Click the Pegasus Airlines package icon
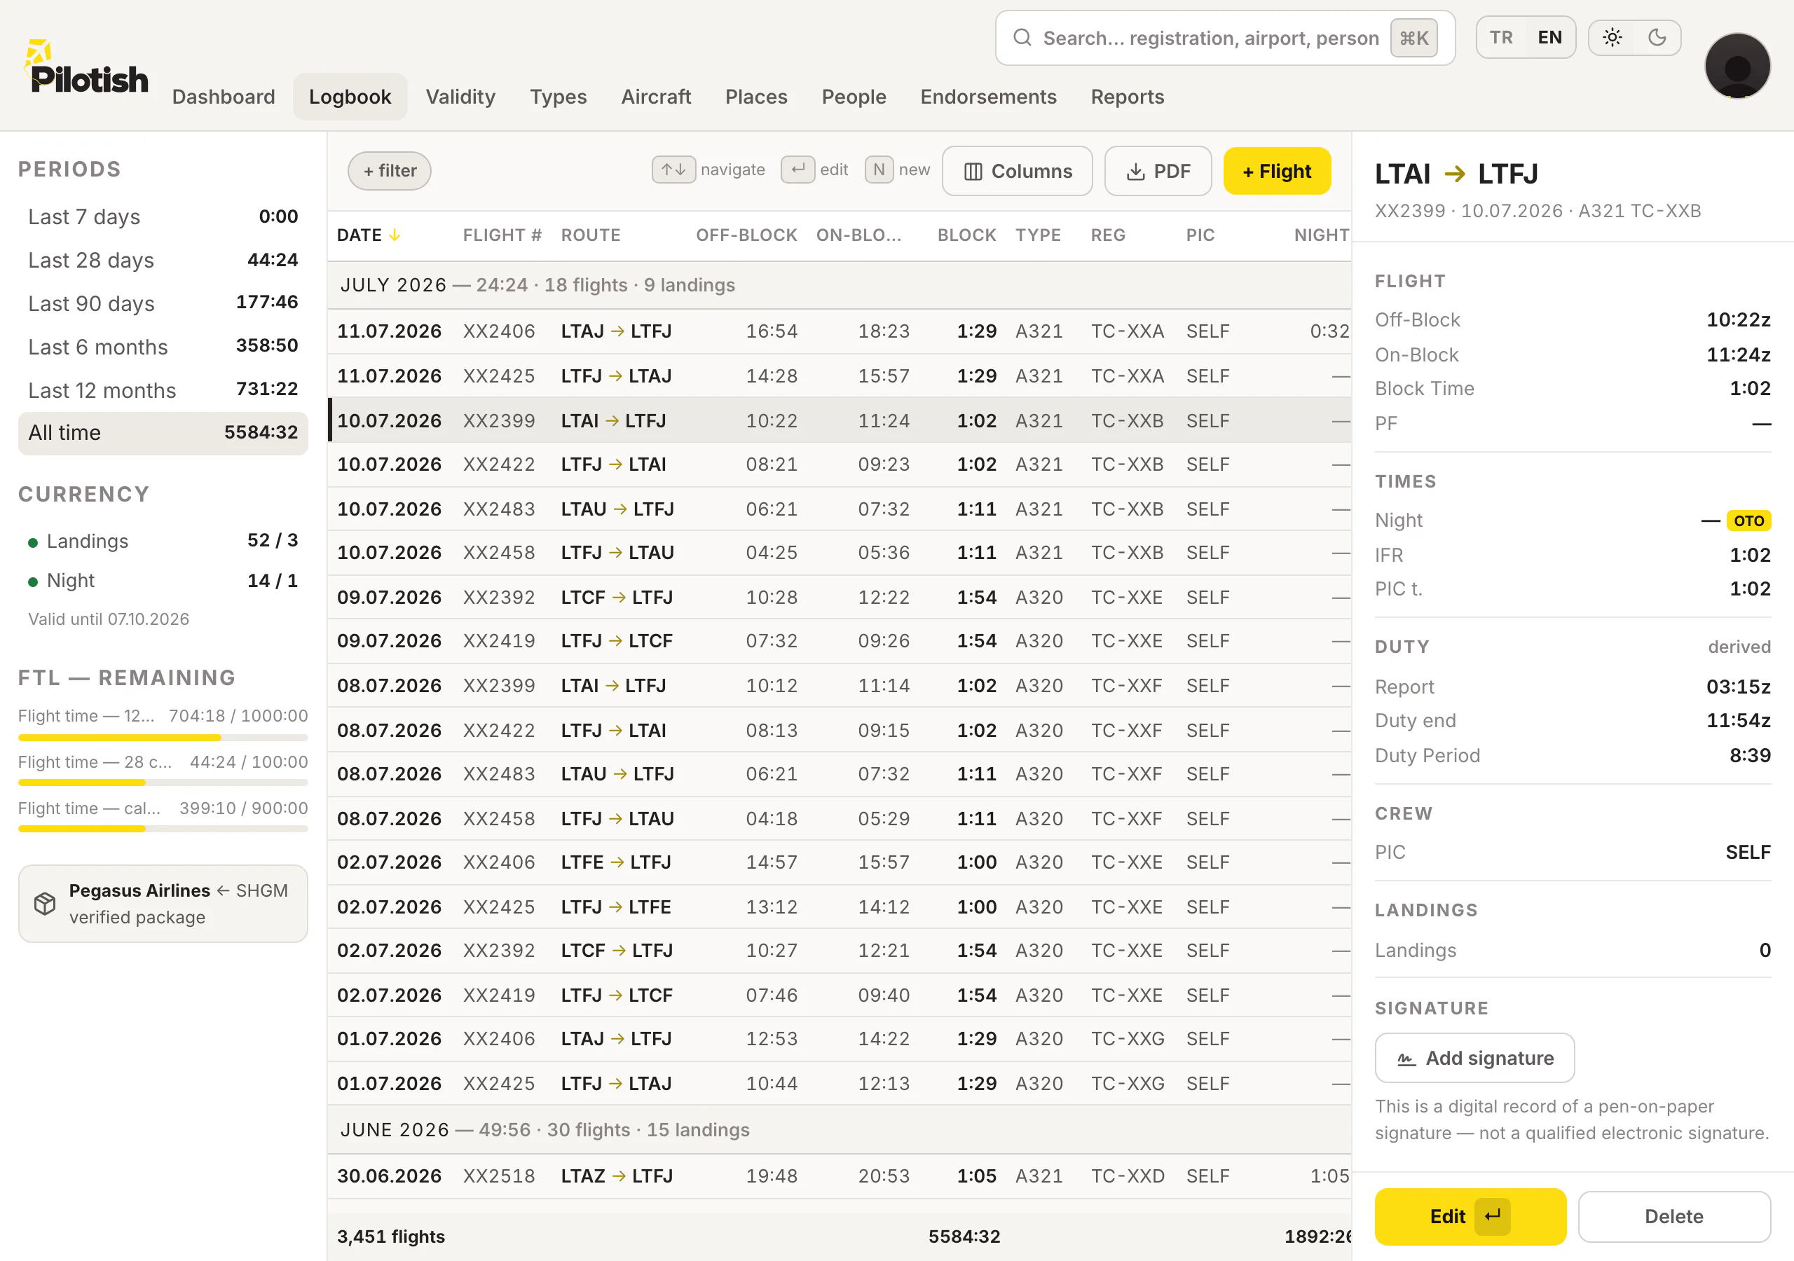Viewport: 1794px width, 1261px height. pos(45,903)
